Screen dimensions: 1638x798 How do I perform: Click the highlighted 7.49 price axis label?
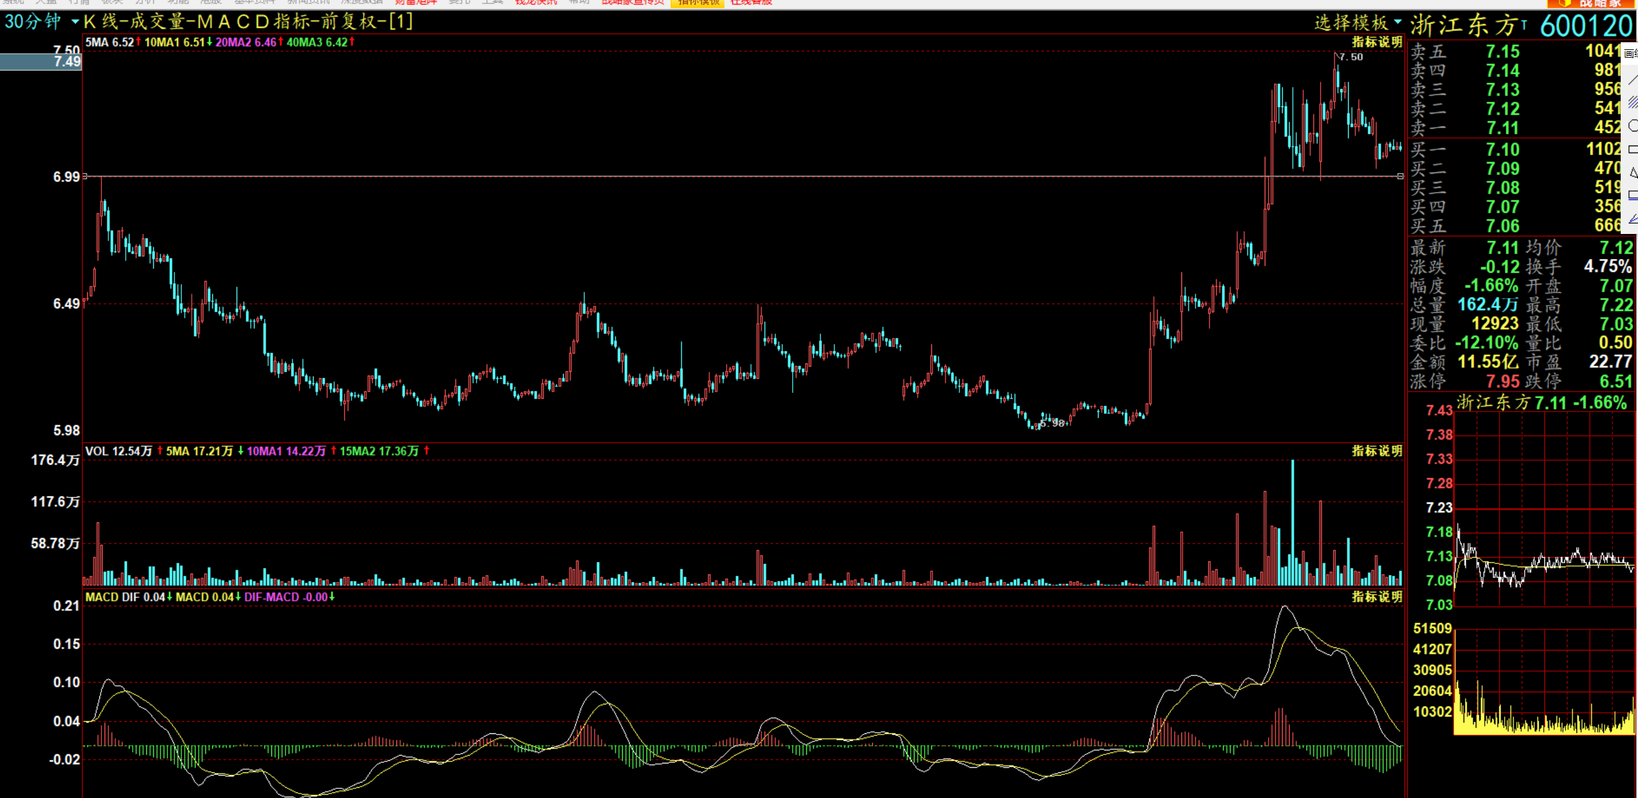(x=67, y=62)
